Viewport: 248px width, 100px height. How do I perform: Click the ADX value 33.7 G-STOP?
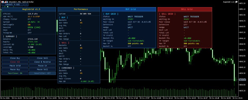[33, 16]
